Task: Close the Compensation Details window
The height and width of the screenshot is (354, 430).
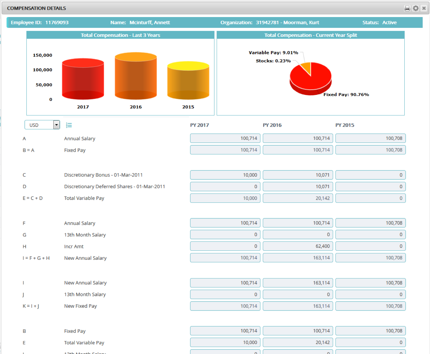Action: point(424,8)
